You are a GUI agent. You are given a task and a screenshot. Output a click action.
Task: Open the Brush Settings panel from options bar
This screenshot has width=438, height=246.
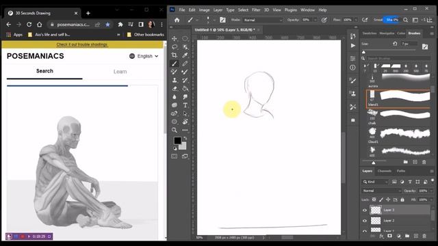(x=222, y=20)
